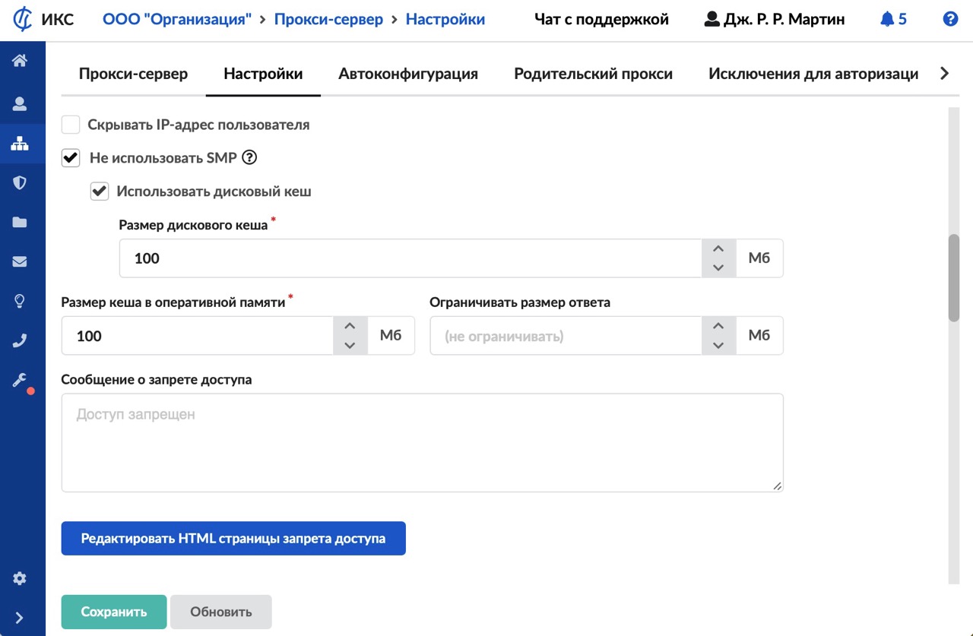Open notifications bell with 5 alerts
Screen dimensions: 973x636
click(893, 20)
